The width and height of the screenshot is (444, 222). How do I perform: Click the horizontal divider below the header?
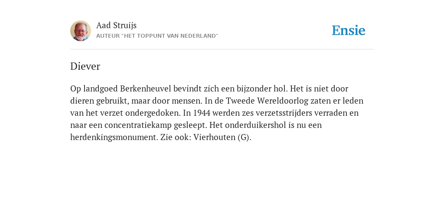[x=222, y=49]
